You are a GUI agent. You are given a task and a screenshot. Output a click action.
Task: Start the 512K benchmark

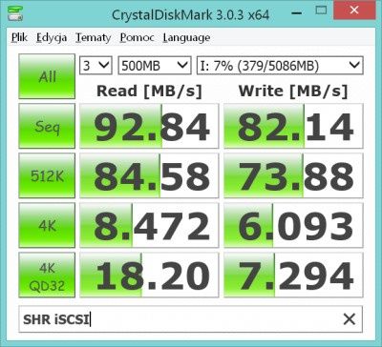pos(47,175)
